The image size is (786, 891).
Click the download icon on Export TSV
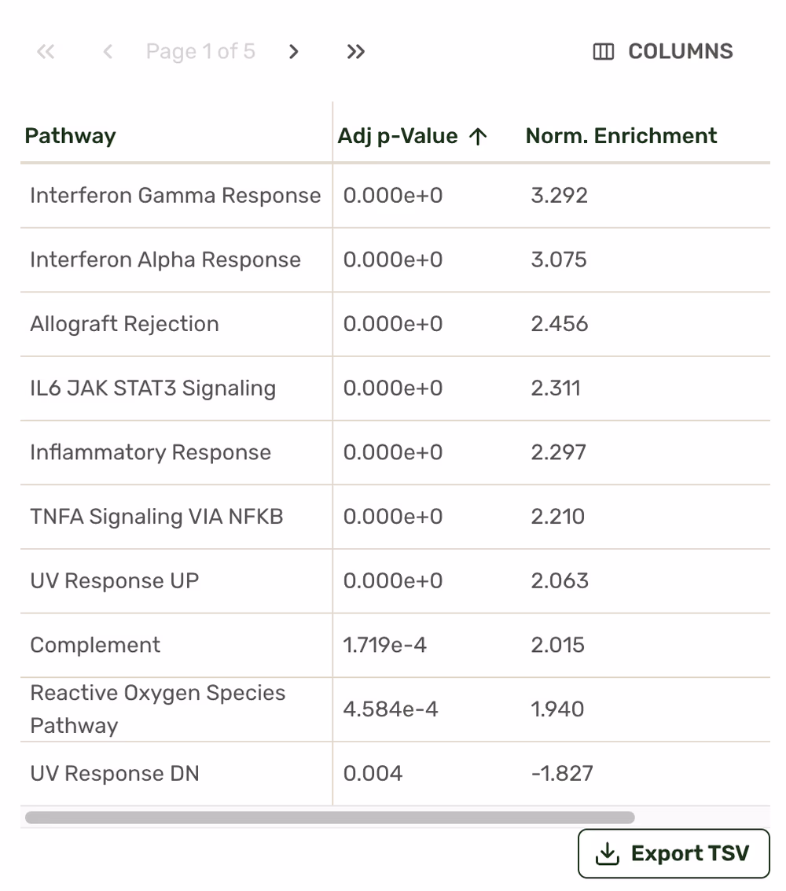point(607,854)
